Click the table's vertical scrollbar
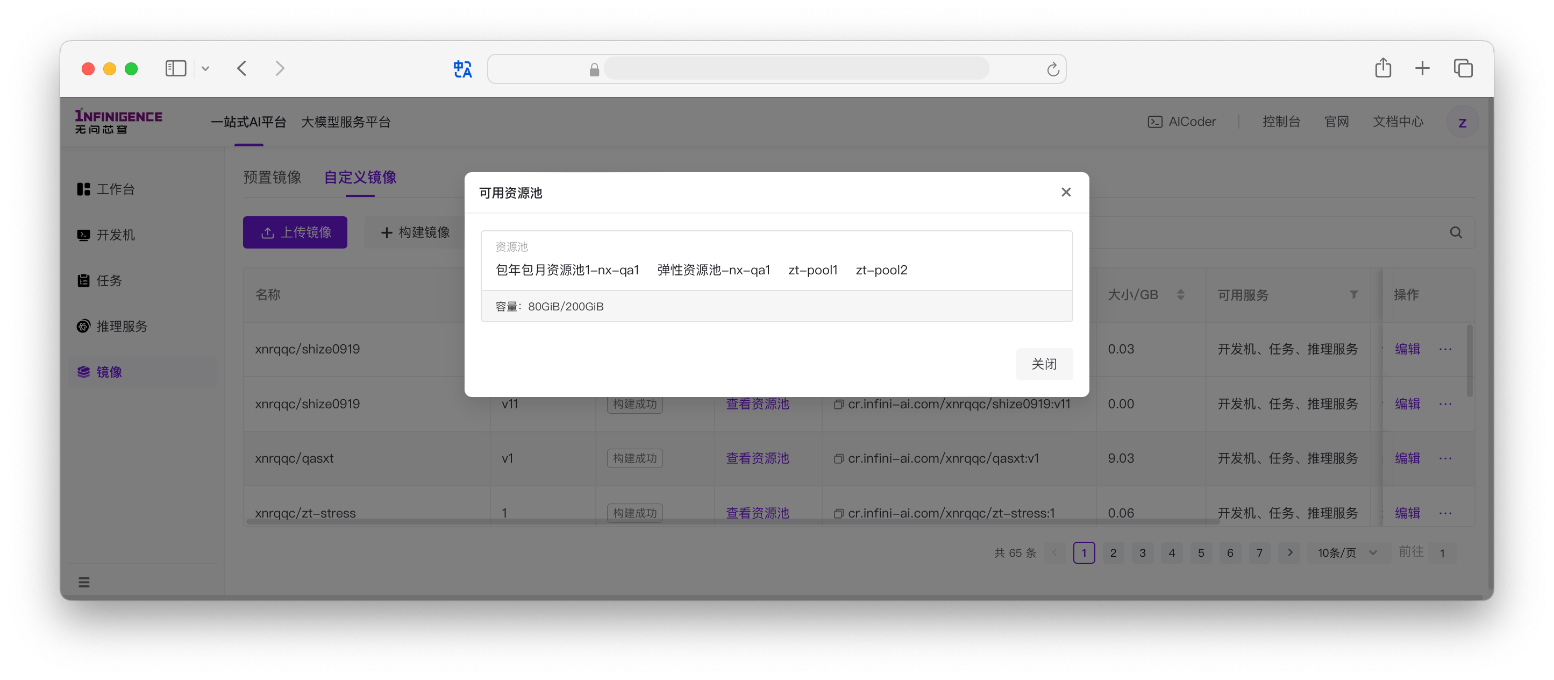 coord(1469,361)
